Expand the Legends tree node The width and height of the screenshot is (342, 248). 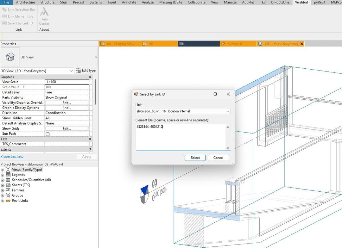click(x=3, y=175)
